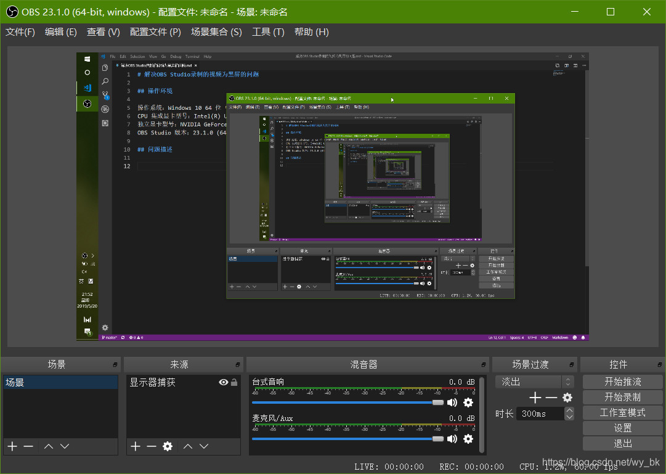Screen dimensions: 666x474
Task: Move the selected source up
Action: click(188, 446)
